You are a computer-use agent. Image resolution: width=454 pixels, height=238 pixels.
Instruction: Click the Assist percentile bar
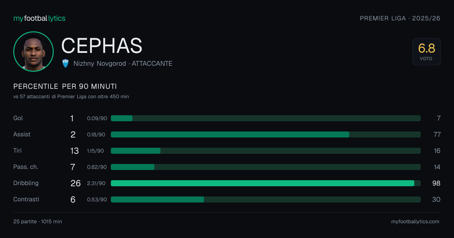click(266, 134)
